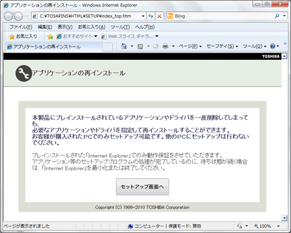
Task: Open search provider dropdown arrow
Action: point(284,16)
